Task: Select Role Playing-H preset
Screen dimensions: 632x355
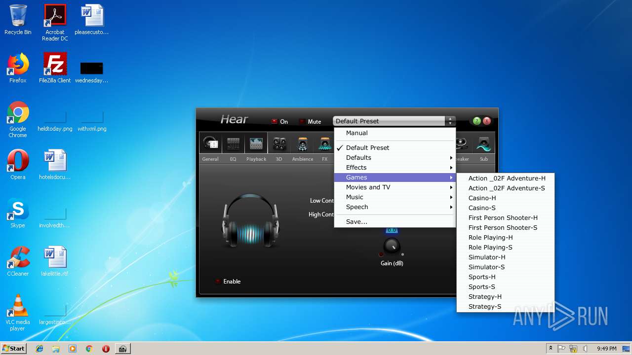Action: coord(506,238)
